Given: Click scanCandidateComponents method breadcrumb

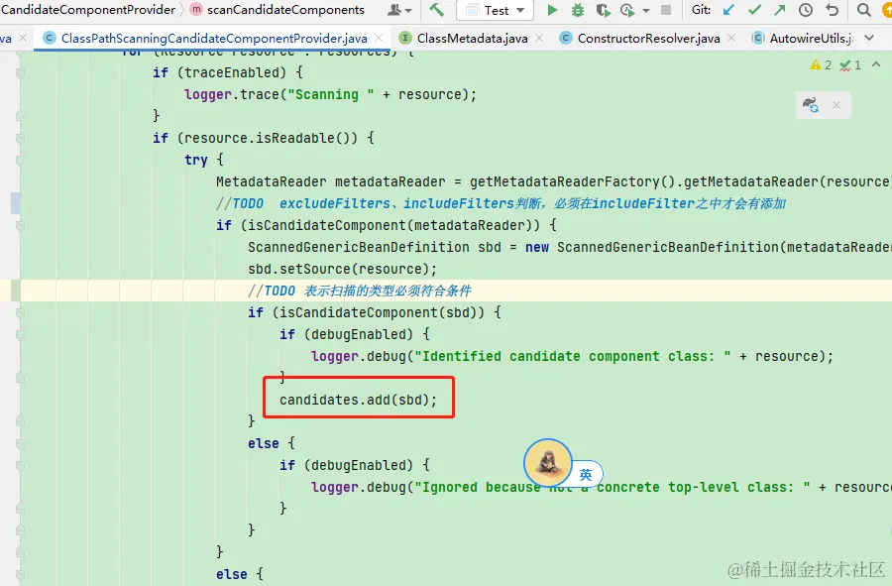Looking at the screenshot, I should point(278,10).
